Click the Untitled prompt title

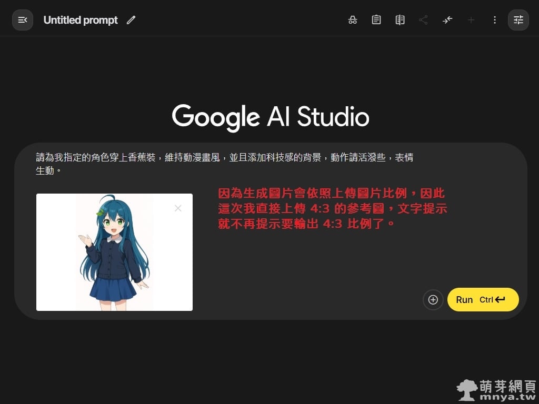[81, 20]
